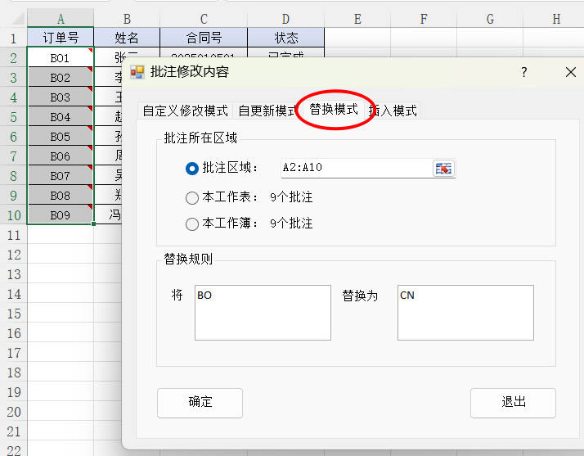Click the 合同号 header cell in C1

pos(203,38)
